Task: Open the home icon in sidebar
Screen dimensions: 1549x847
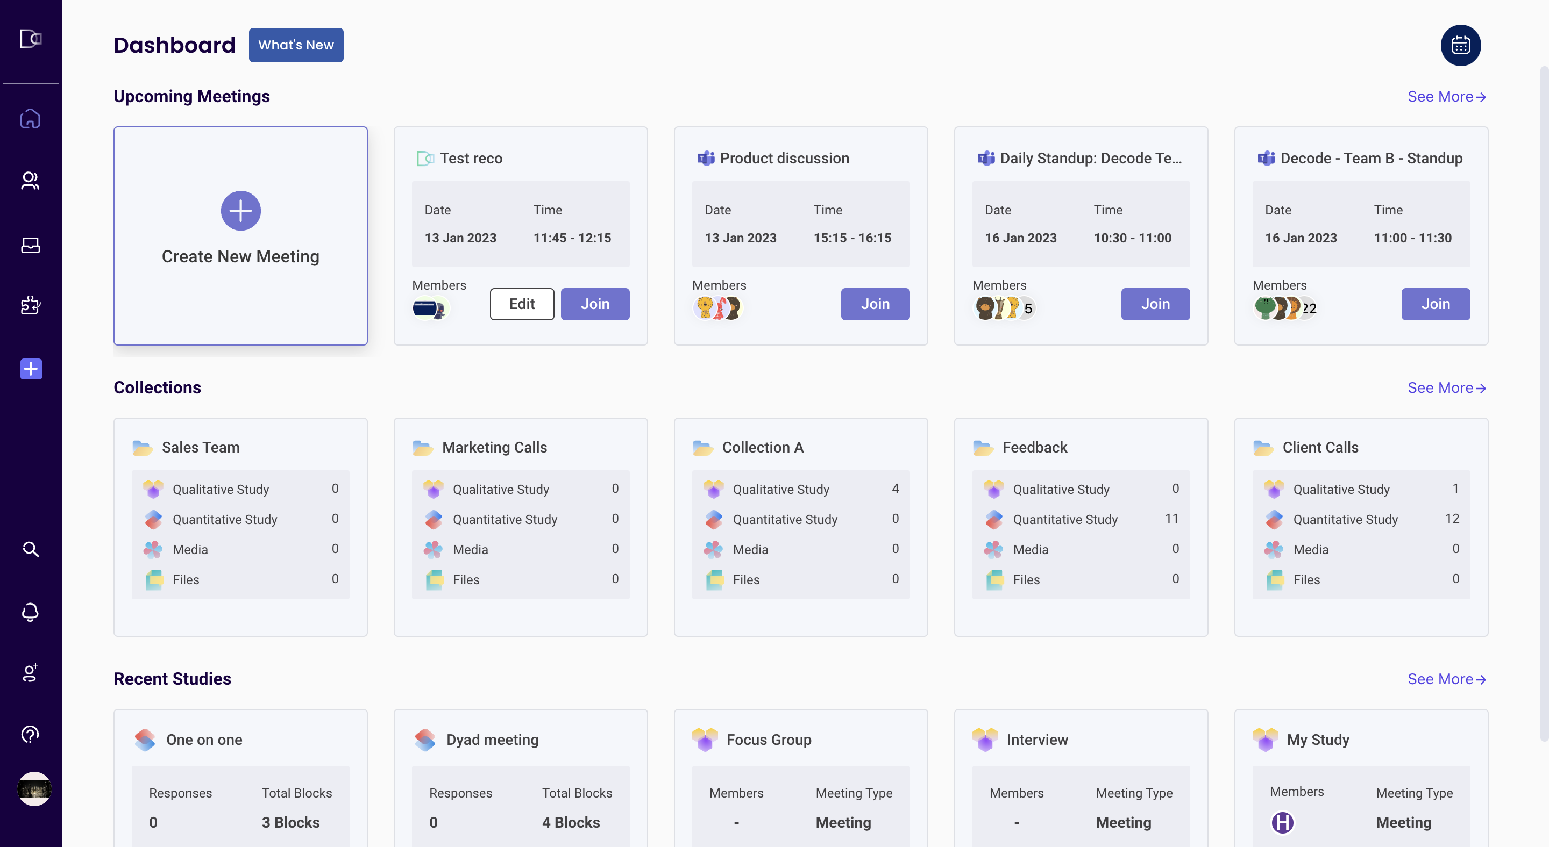Action: pyautogui.click(x=30, y=119)
